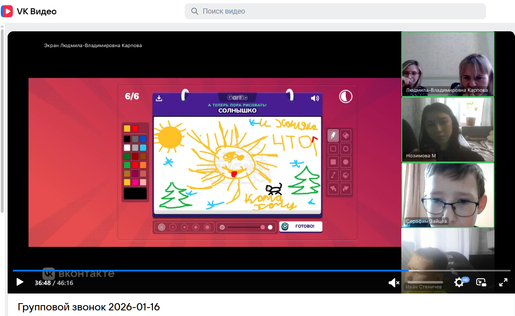Click the VK Видео logo
Viewport: 515px width, 316px height.
click(x=29, y=11)
